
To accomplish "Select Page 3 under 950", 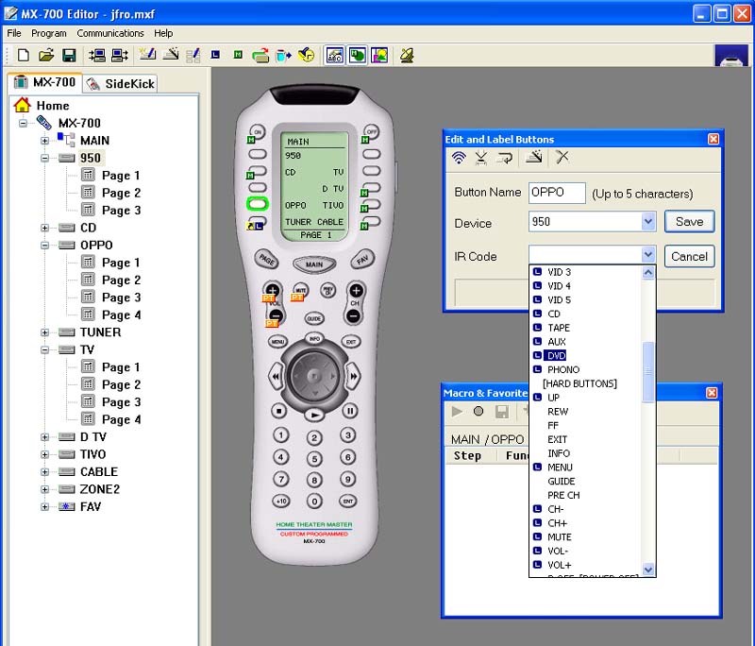I will point(121,210).
